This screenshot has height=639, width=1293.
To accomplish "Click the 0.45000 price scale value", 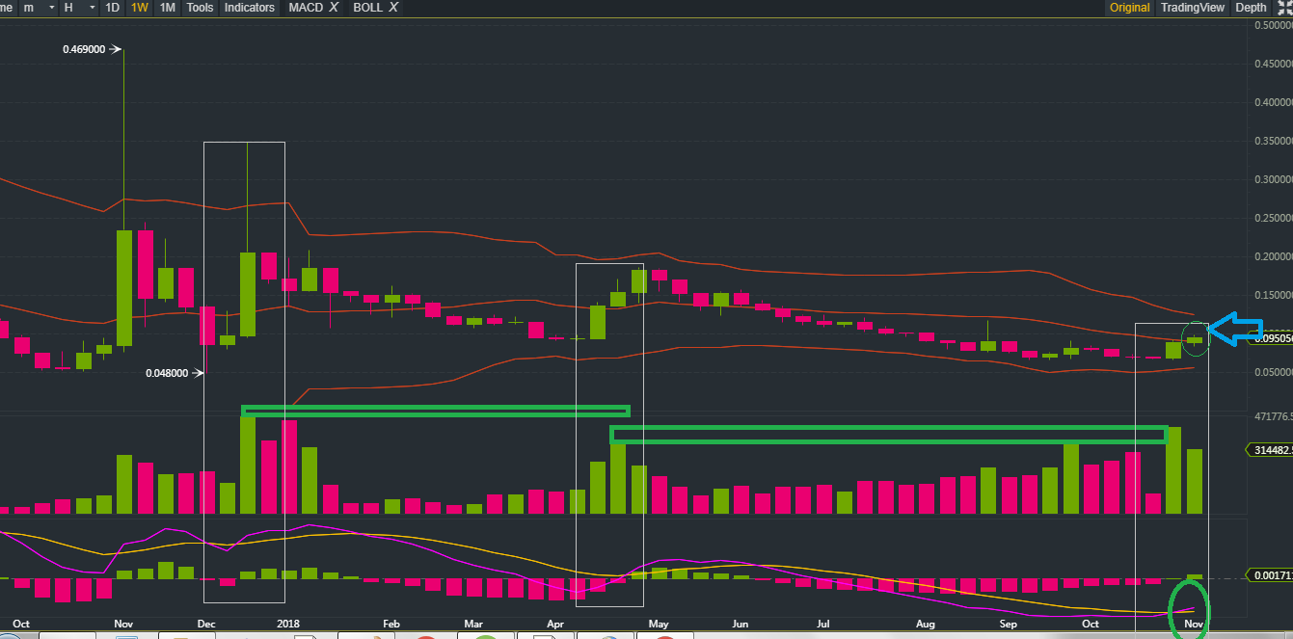I will [x=1272, y=64].
